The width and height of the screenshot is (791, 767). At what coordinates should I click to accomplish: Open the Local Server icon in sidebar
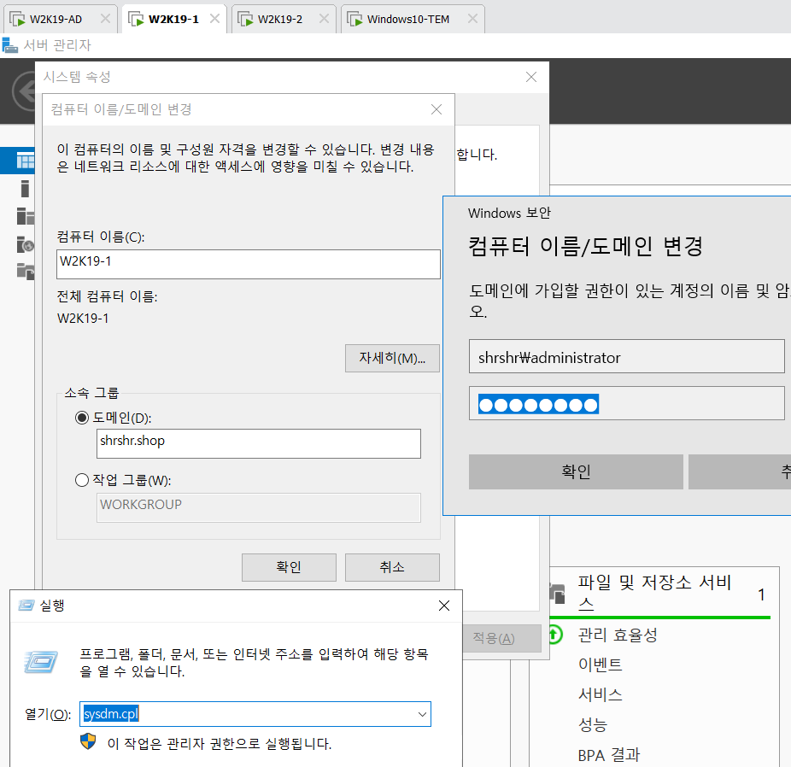pyautogui.click(x=26, y=188)
